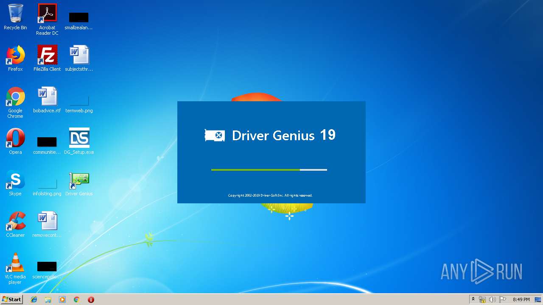Open Chrome from the taskbar
543x305 pixels.
pyautogui.click(x=77, y=299)
